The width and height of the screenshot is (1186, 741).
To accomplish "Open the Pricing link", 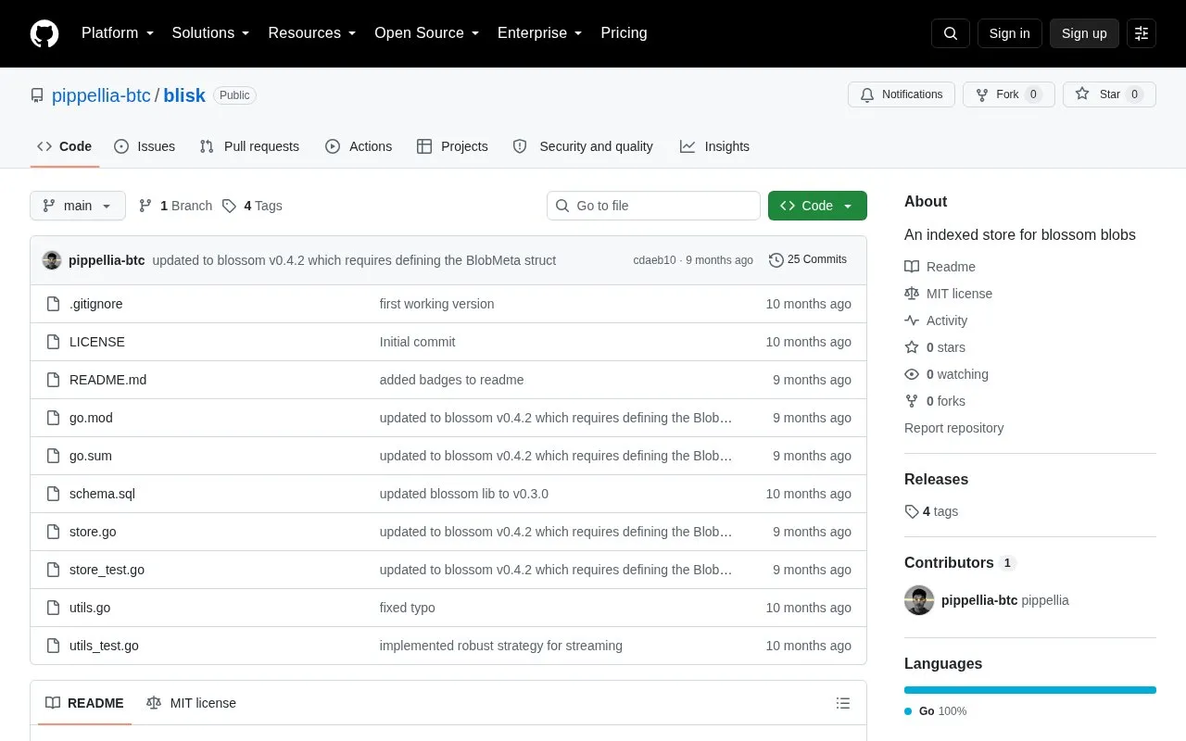I will pyautogui.click(x=624, y=33).
